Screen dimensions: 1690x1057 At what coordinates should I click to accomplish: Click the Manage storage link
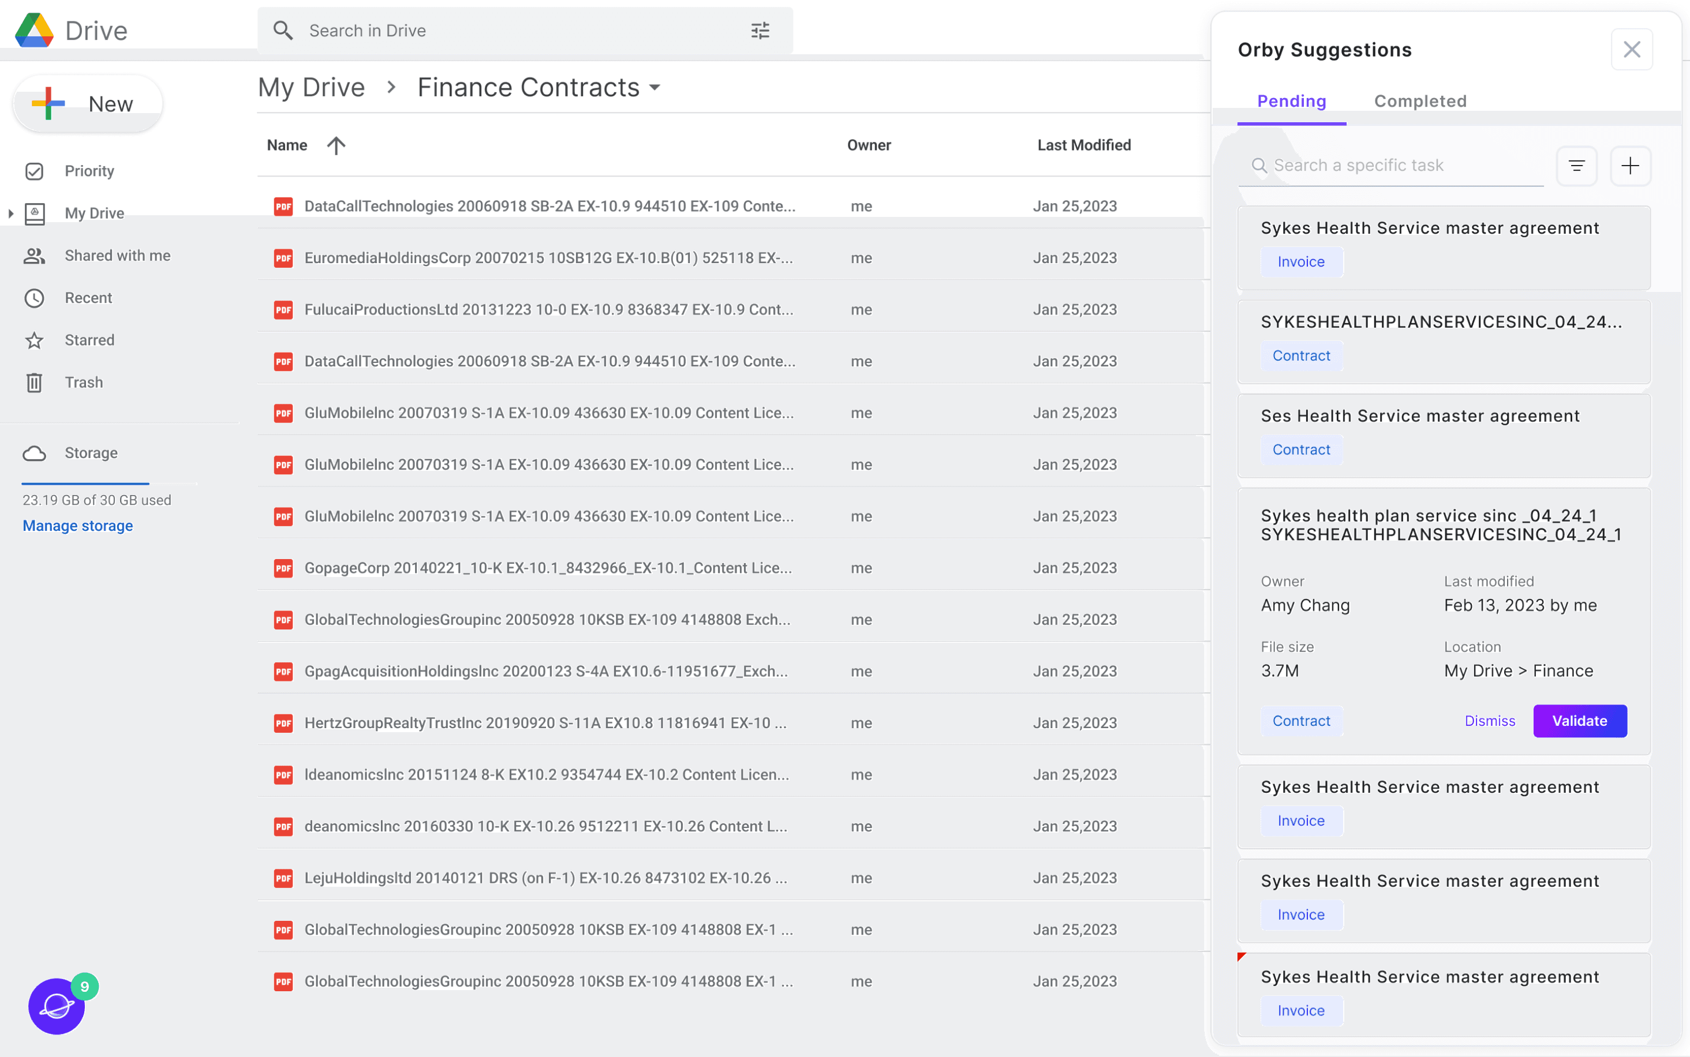77,526
